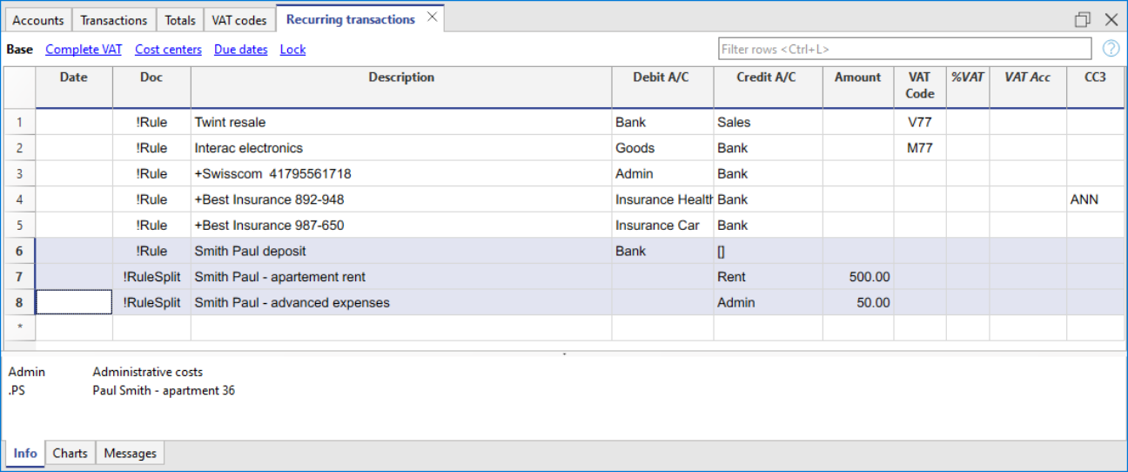Switch to the Accounts tab

point(38,20)
